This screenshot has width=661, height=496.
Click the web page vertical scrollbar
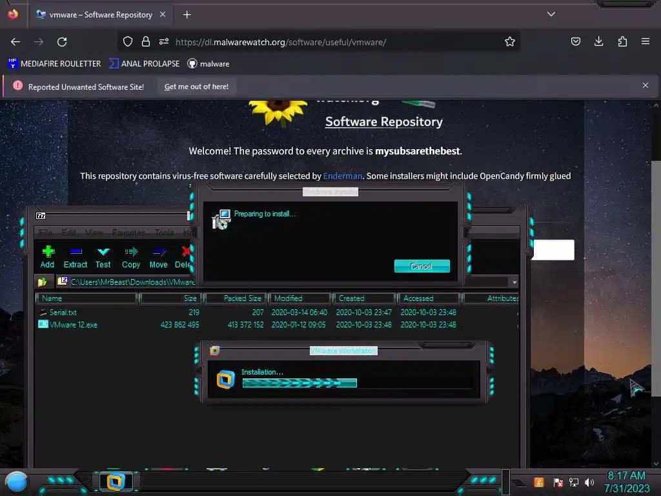(x=656, y=278)
